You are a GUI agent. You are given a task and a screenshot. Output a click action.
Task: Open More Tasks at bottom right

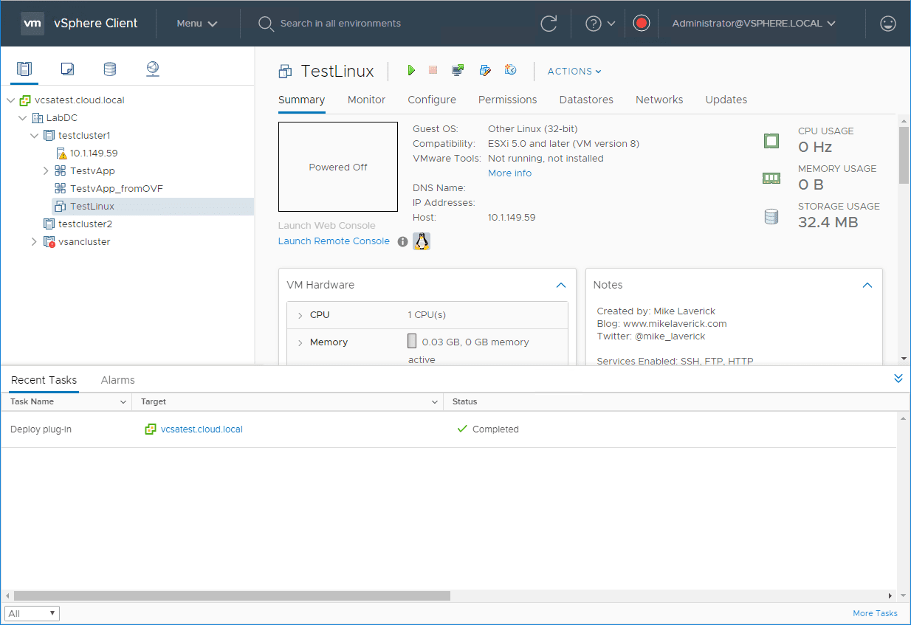(x=875, y=612)
